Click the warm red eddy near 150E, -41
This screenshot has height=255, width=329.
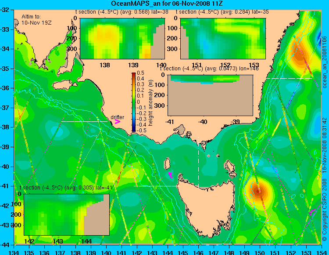click(x=258, y=191)
